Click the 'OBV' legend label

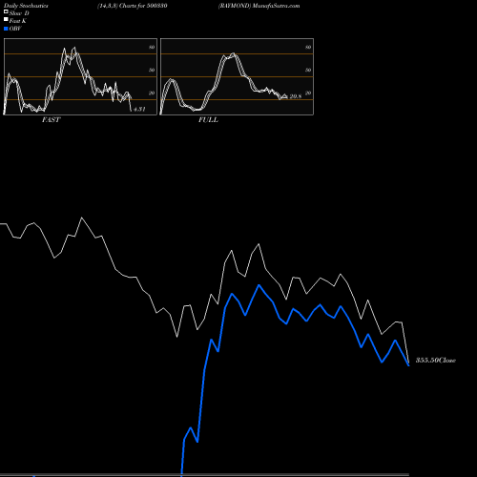[x=15, y=29]
